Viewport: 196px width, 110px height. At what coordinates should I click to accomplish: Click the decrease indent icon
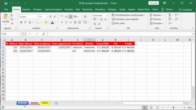click(x=75, y=22)
